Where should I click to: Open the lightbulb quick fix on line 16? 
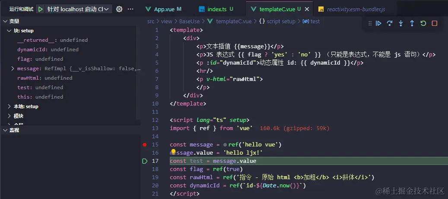coord(173,152)
